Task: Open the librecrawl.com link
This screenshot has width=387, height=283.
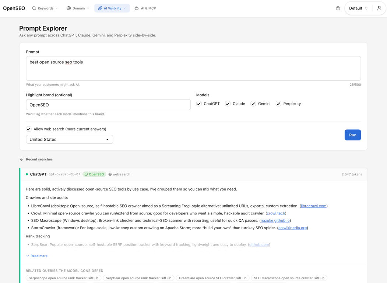Action: pos(313,206)
